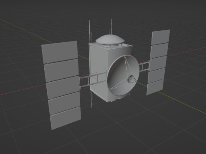Screen dimensions: 206x154
Task: Click the truss joining right solar panel to body
Action: pyautogui.click(x=144, y=67)
